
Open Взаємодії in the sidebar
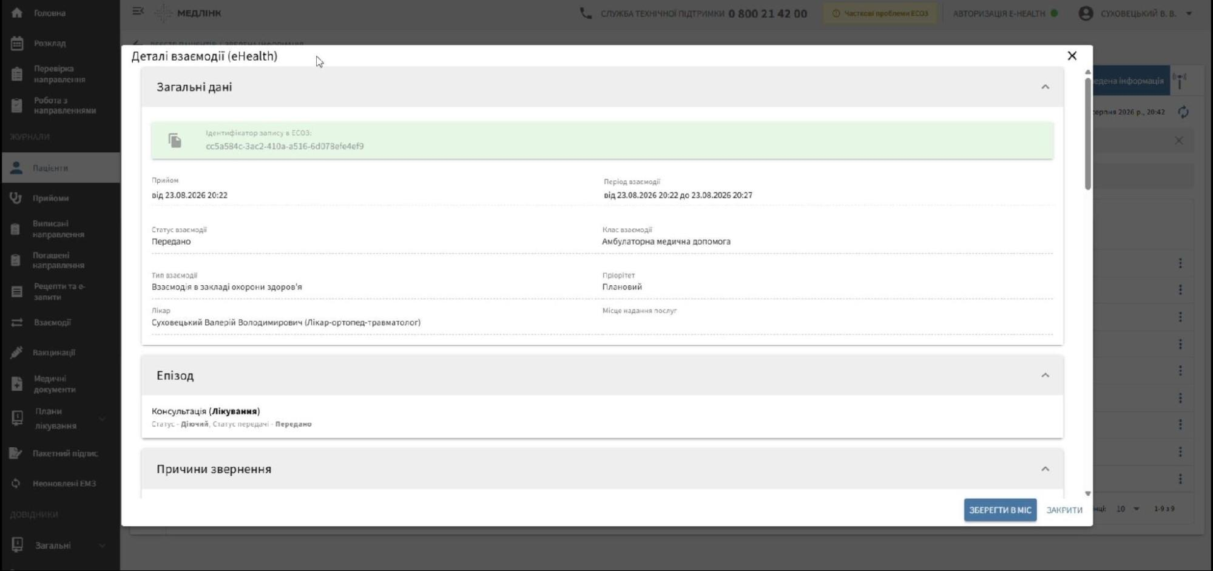52,322
